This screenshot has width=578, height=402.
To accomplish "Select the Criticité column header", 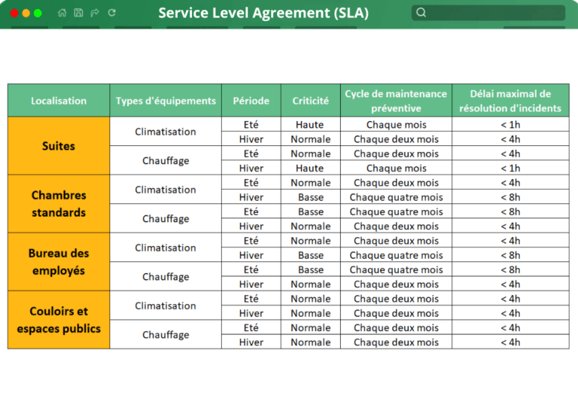I will tap(310, 100).
